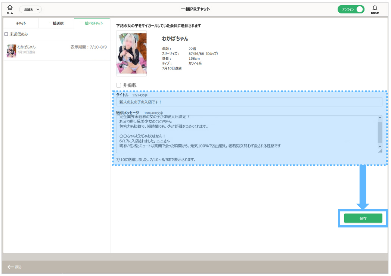391x276 pixels.
Task: Click the back arrow icon
Action: pos(10,267)
